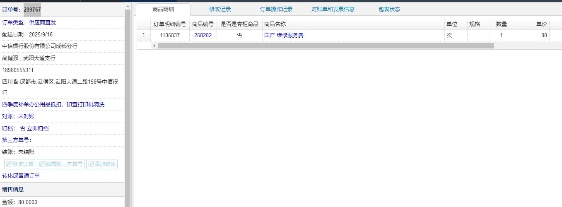
Task: Show the 包裹状态 tab
Action: (x=389, y=10)
